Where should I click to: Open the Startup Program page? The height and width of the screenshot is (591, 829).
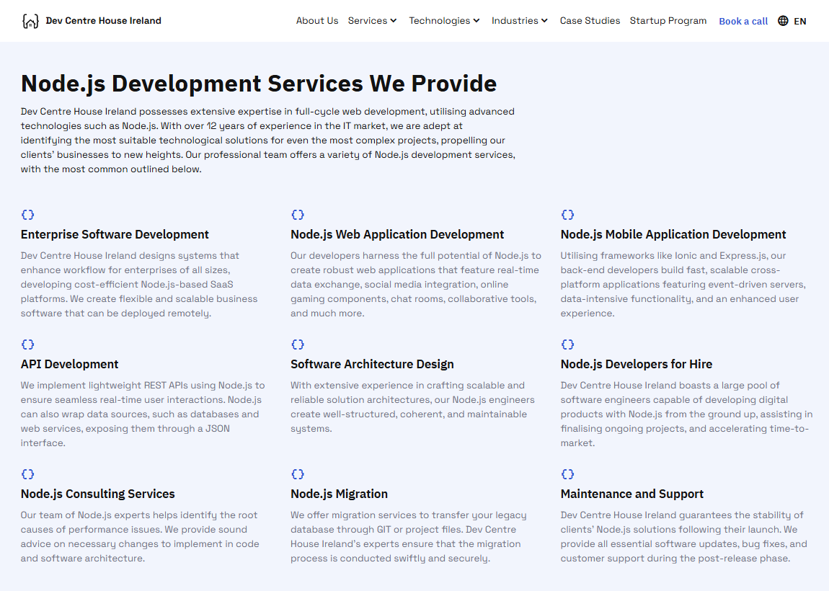coord(668,21)
